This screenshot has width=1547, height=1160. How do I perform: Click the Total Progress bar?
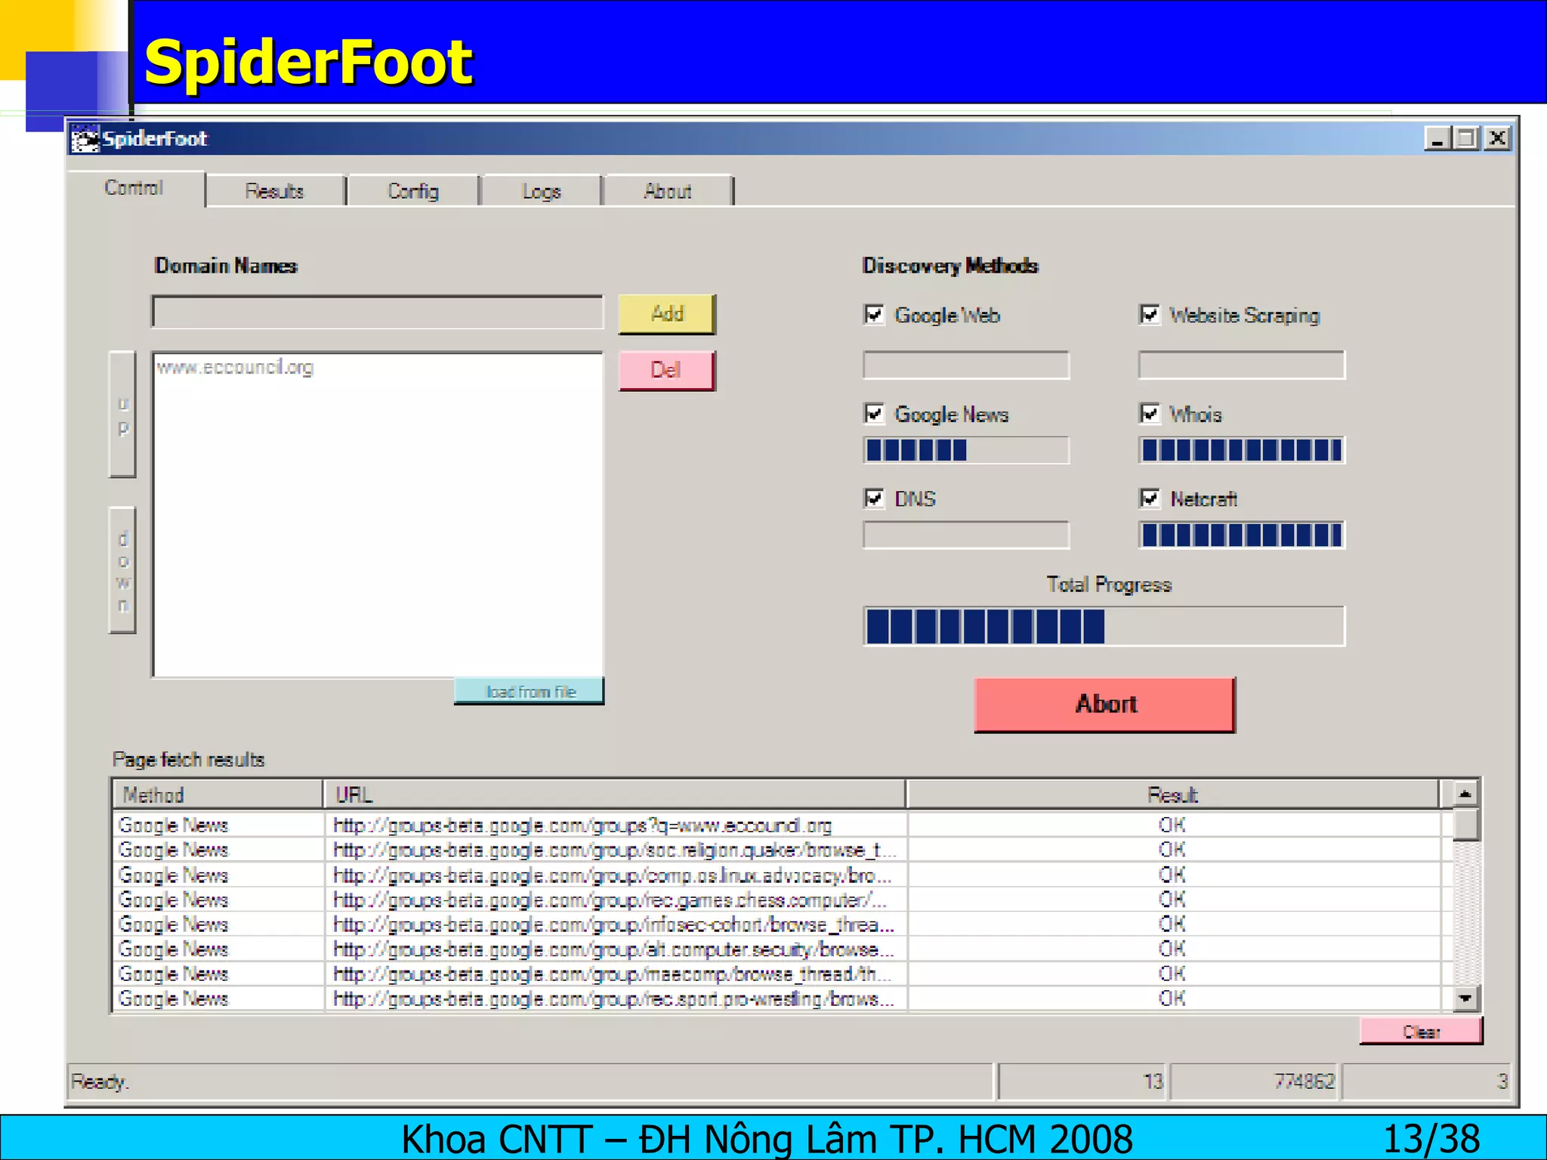click(1104, 626)
